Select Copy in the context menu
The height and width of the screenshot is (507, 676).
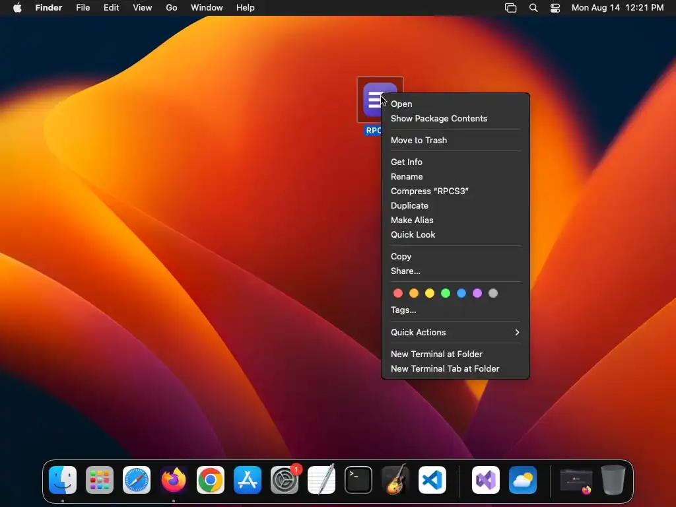tap(456, 257)
